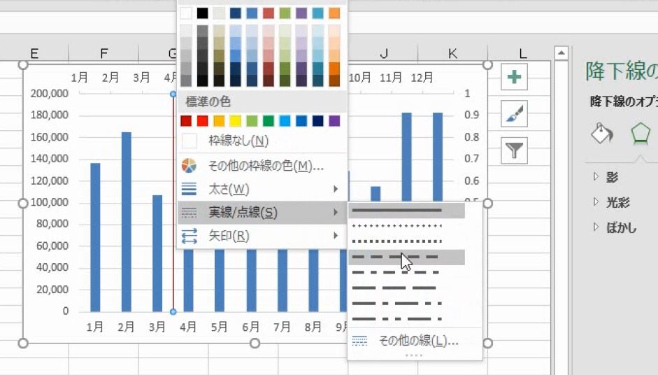The width and height of the screenshot is (658, 375).
Task: Open the 太さ submenu arrow
Action: [x=336, y=189]
